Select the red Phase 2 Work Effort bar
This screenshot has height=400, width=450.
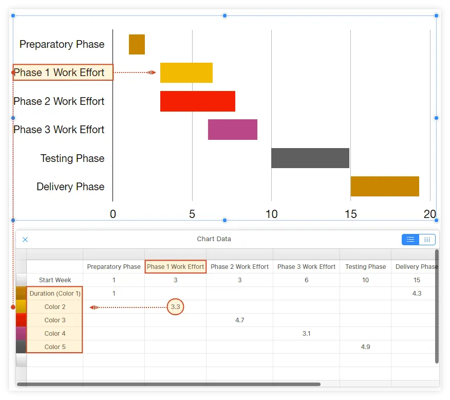point(198,101)
